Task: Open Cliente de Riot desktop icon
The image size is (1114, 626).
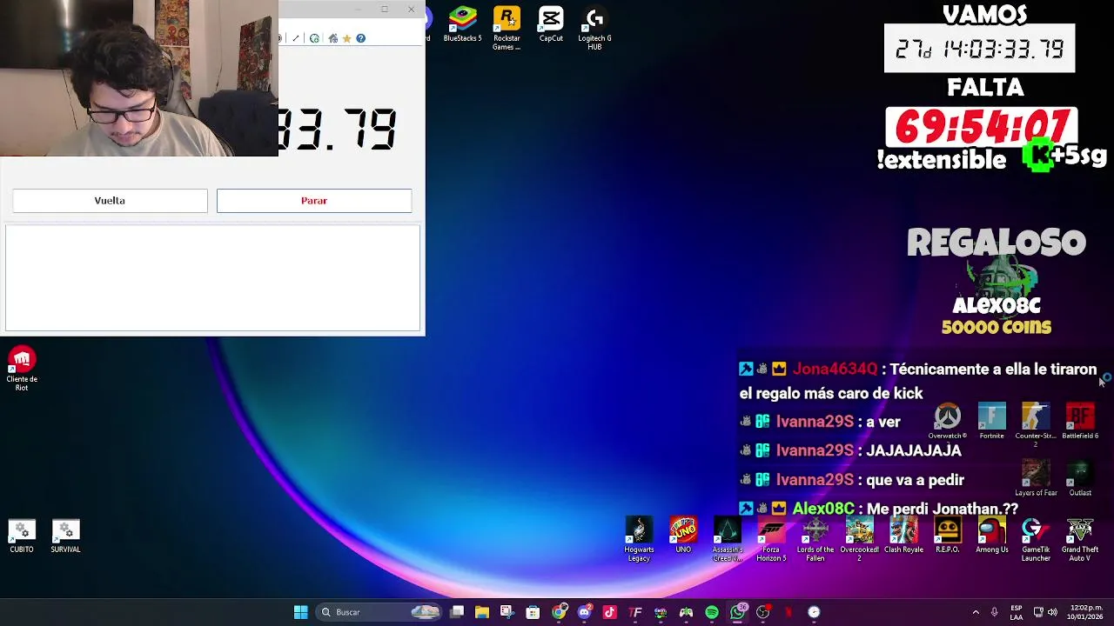Action: click(x=22, y=370)
